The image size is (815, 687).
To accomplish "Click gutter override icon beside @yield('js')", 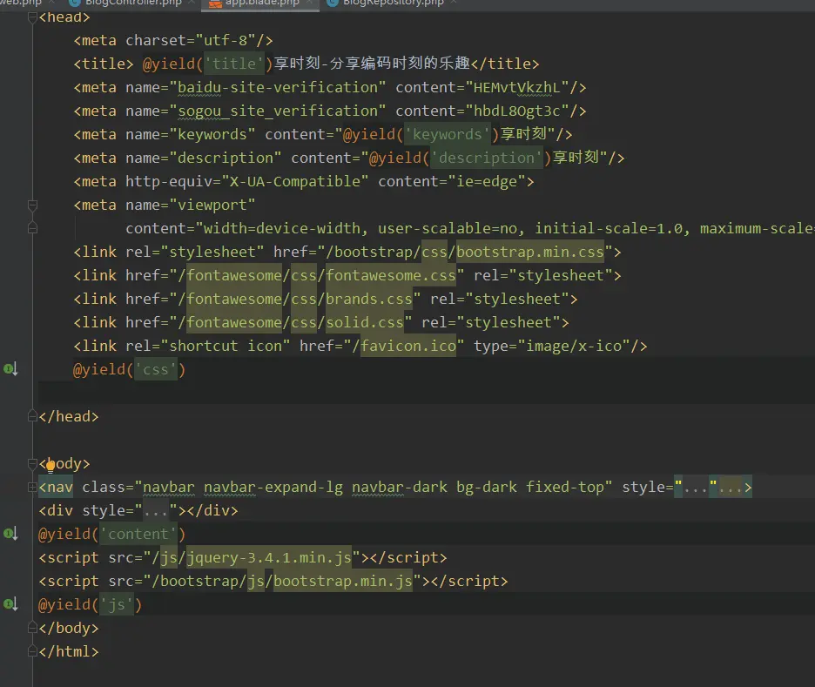I will (10, 604).
